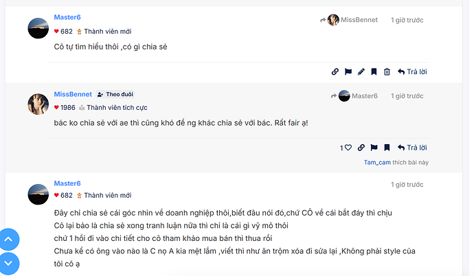Viewport: 474px width, 276px height.
Task: Flag MissBennet's post
Action: pos(374,148)
